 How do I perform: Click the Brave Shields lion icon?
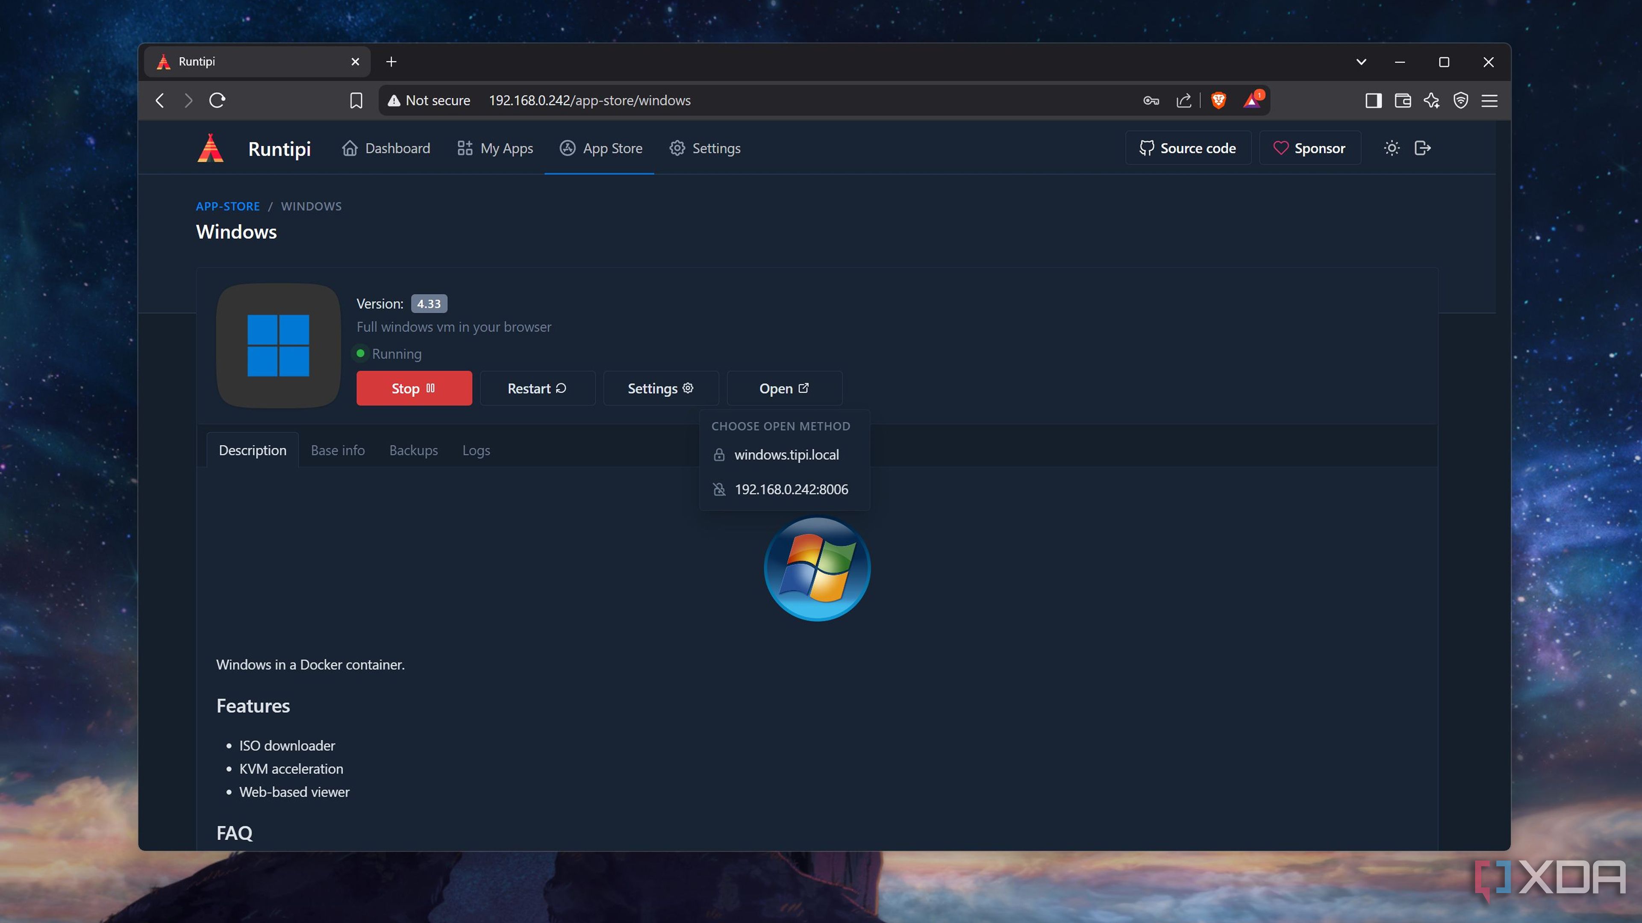click(1218, 100)
